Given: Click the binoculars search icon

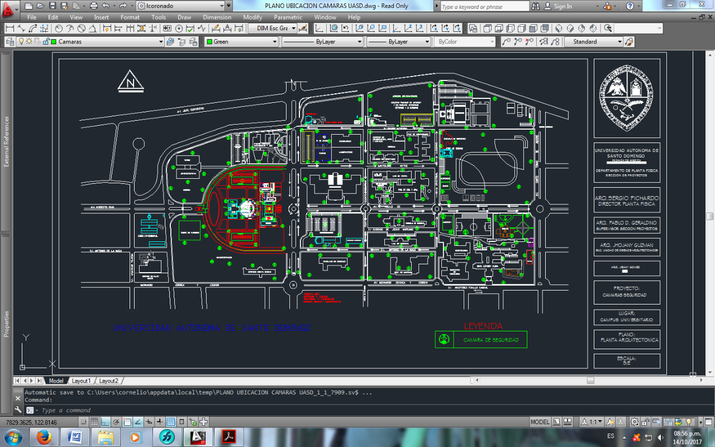Looking at the screenshot, I should 536,6.
